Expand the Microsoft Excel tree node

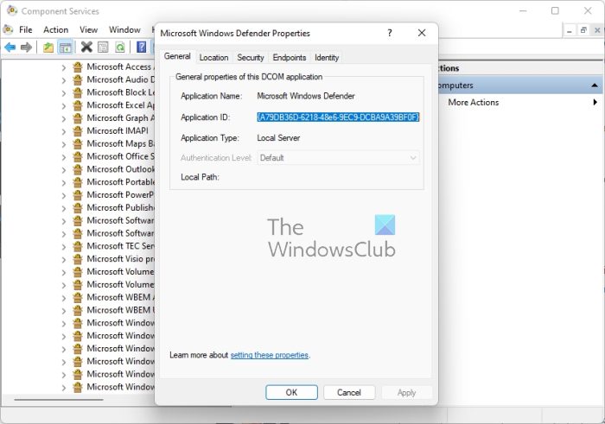(x=64, y=106)
